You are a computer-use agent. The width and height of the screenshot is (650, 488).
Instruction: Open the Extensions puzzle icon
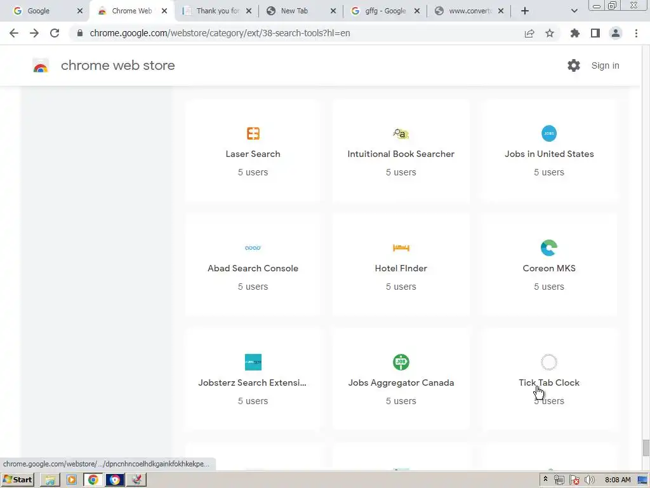(574, 33)
